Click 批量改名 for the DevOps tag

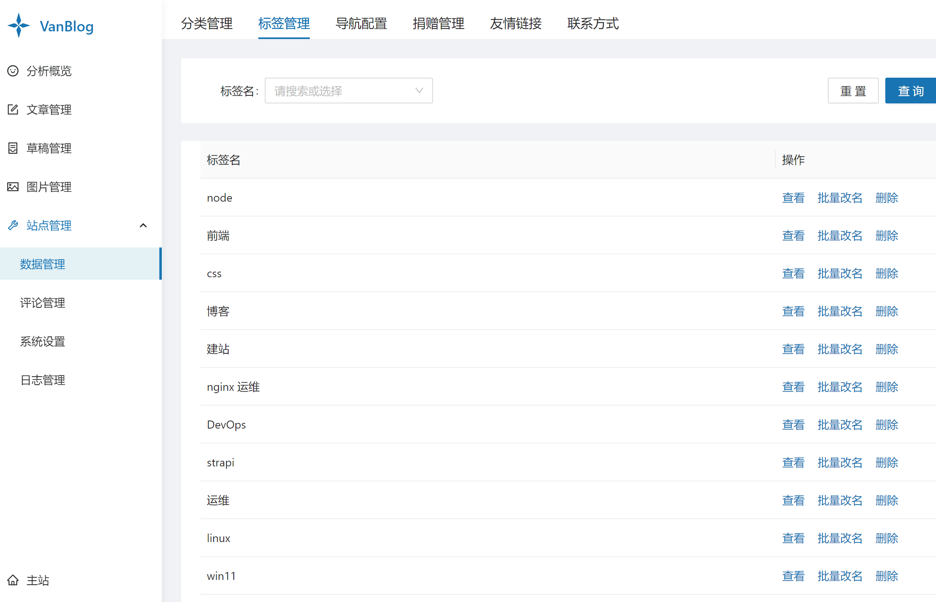click(840, 425)
